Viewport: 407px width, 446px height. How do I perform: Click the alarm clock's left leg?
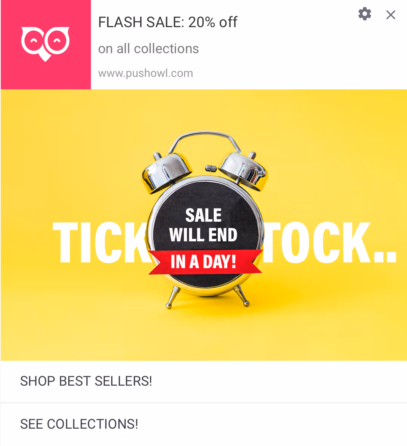(173, 297)
